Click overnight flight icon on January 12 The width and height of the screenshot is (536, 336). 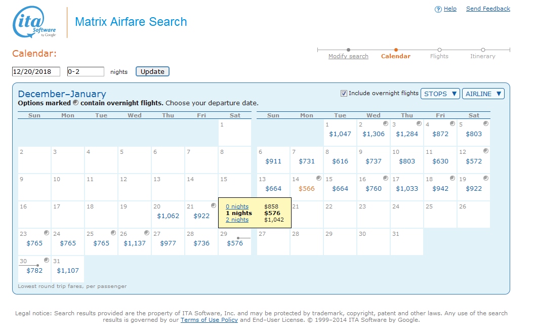(486, 150)
